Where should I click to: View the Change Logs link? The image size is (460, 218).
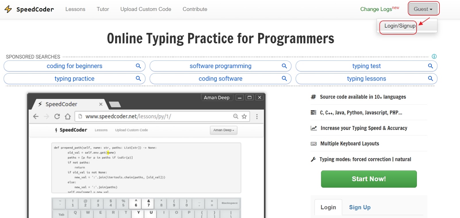click(380, 9)
